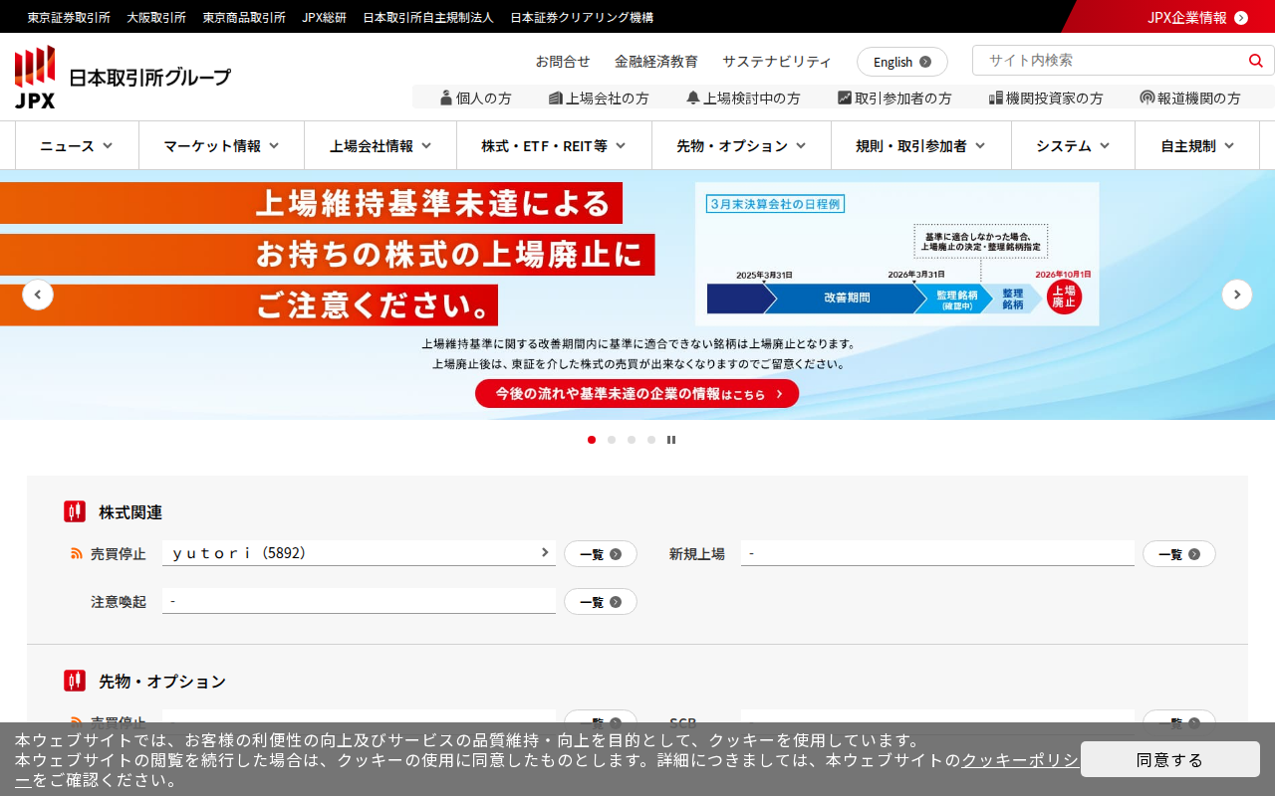Click the 報道機関の方 broadcast icon

pyautogui.click(x=1147, y=98)
